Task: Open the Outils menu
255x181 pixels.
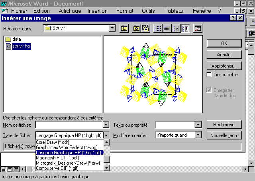Action: coord(148,11)
